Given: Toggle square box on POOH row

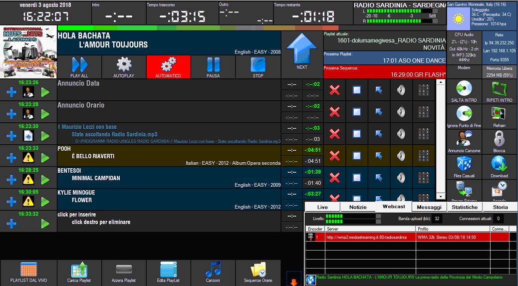Looking at the screenshot, I should click(x=357, y=156).
